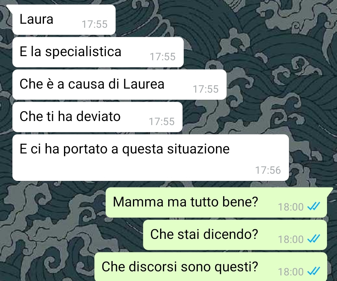Click the 17:55 timestamp on 'E la specialistica'
This screenshot has height=281, width=337.
(x=163, y=57)
